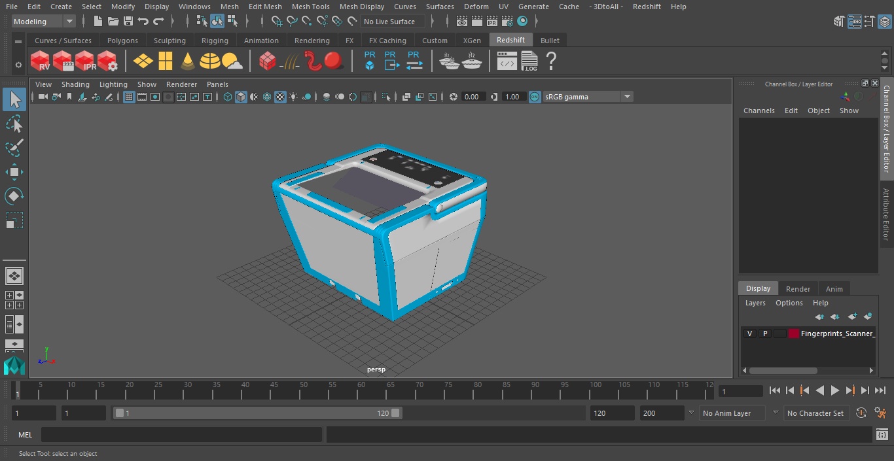Select the Lasso tool in the toolbox
Image resolution: width=894 pixels, height=461 pixels.
tap(14, 124)
